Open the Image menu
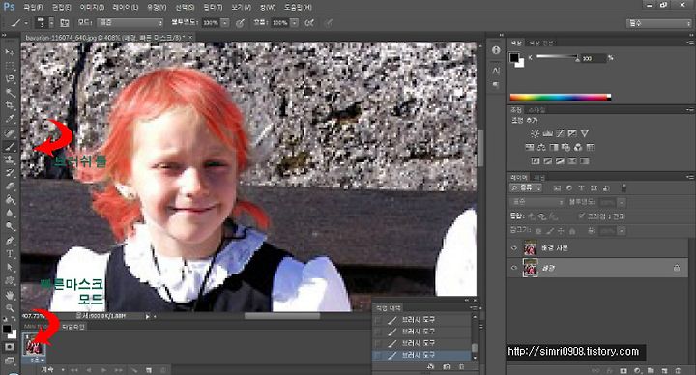The height and width of the screenshot is (375, 696). [x=92, y=7]
